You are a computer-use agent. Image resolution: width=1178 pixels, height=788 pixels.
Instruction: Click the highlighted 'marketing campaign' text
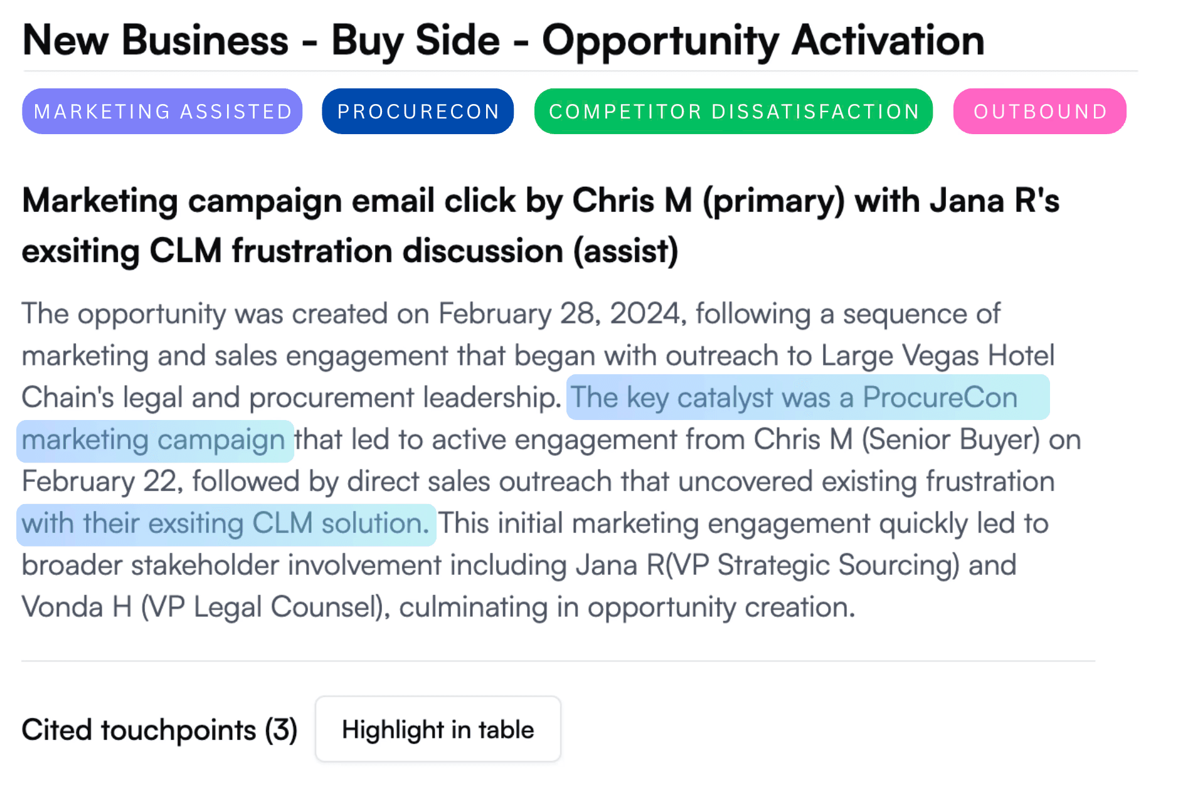pyautogui.click(x=155, y=440)
